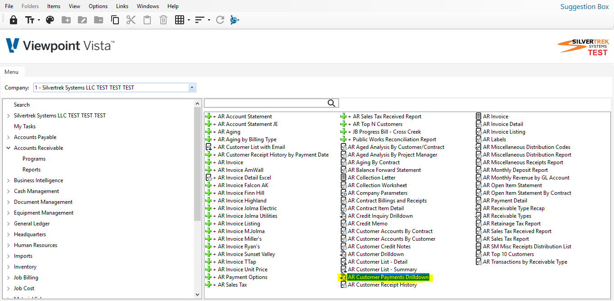Select My Tasks in the tree
Viewport: 614px width, 301px height.
[x=25, y=126]
